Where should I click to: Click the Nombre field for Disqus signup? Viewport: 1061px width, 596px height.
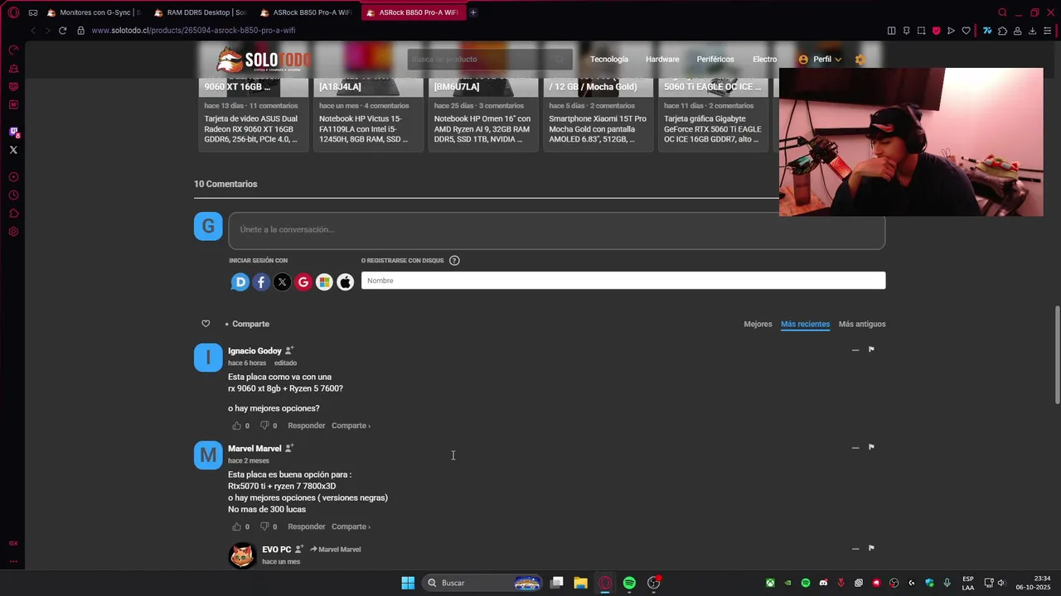tap(623, 281)
